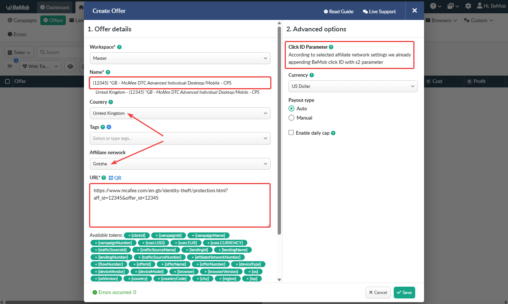Click the Cost column header
The width and height of the screenshot is (508, 304).
[x=437, y=81]
